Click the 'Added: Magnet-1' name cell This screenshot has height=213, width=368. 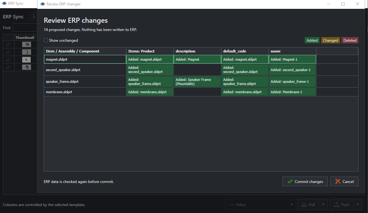click(292, 59)
